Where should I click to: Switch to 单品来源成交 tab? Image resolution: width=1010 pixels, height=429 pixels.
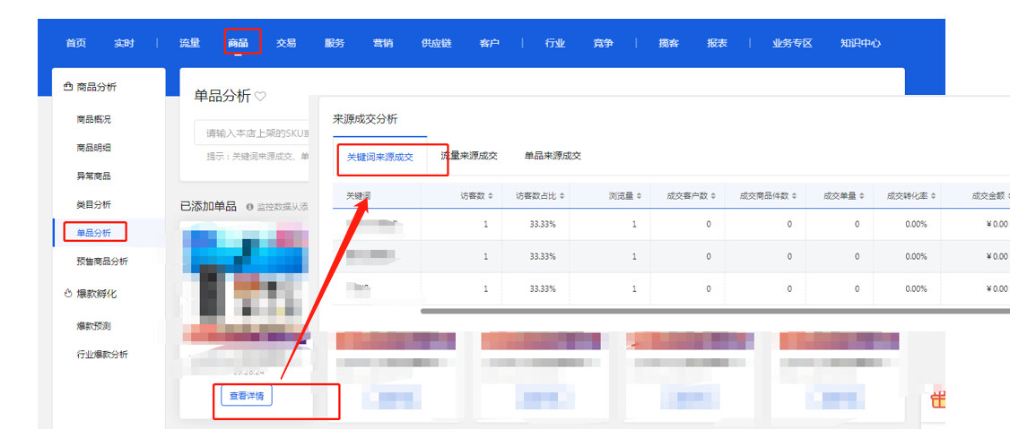click(x=553, y=156)
